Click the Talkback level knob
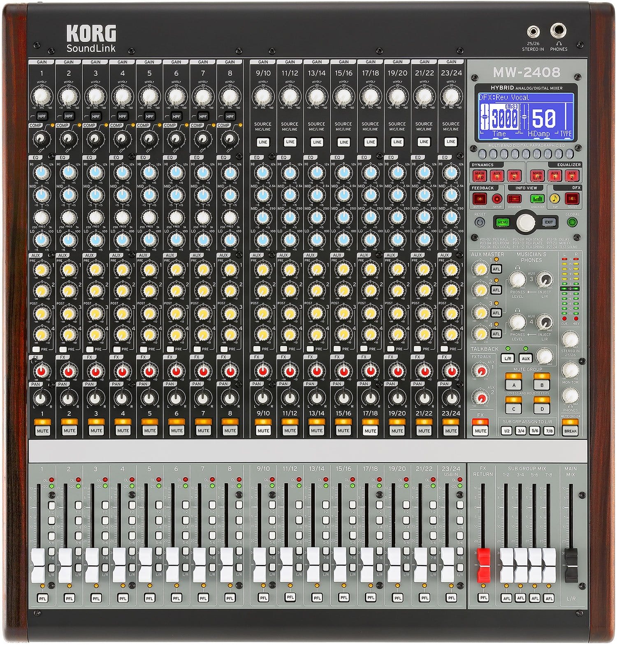 (x=545, y=357)
